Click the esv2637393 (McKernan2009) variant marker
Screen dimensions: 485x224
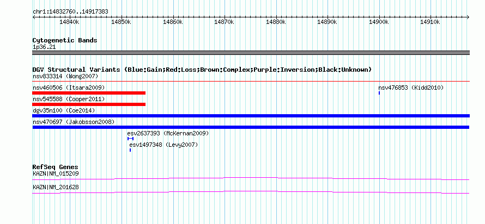pos(131,139)
